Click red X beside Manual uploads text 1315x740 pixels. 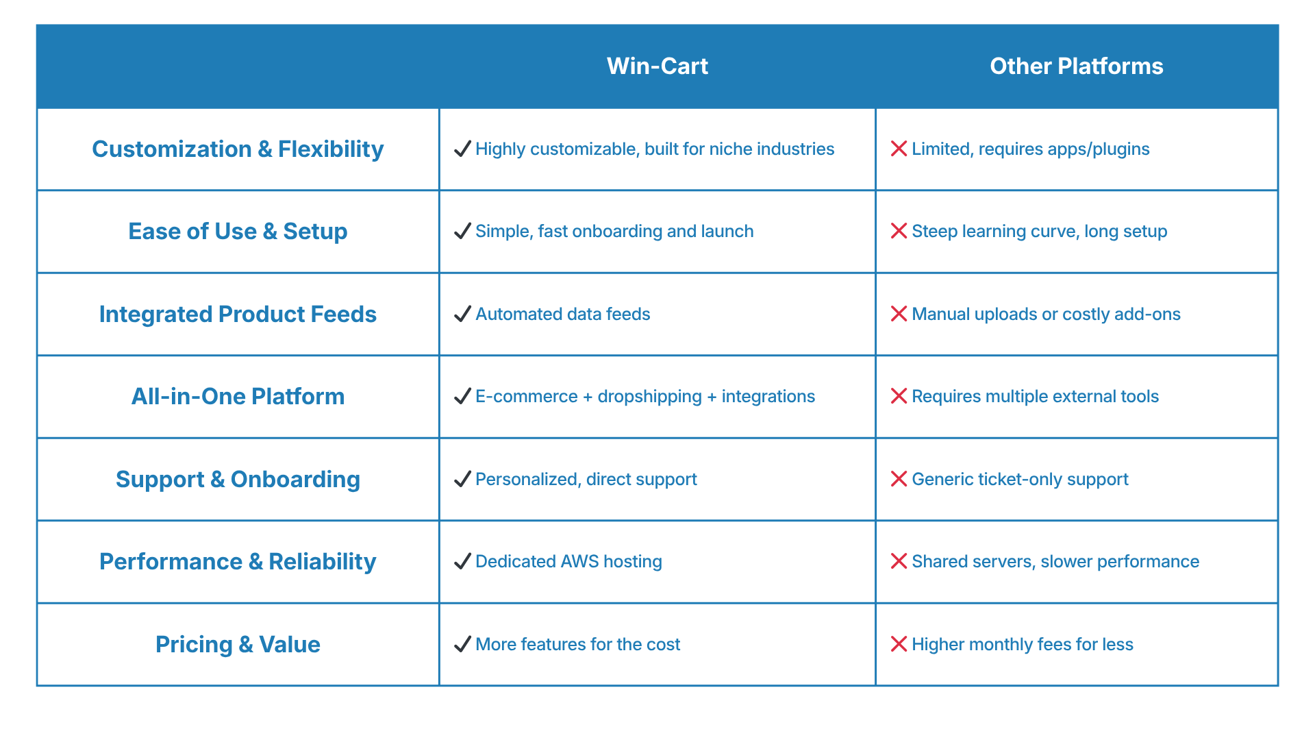pos(899,314)
